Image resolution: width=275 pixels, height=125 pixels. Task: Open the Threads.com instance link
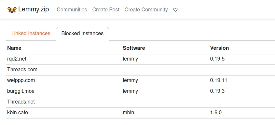(x=22, y=69)
